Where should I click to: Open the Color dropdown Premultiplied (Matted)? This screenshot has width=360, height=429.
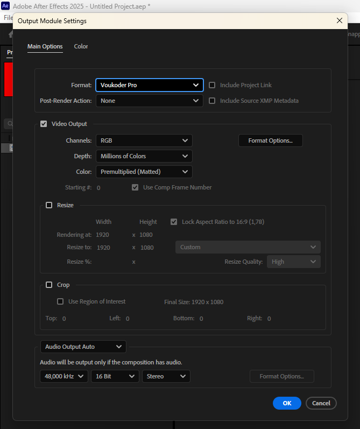point(144,172)
